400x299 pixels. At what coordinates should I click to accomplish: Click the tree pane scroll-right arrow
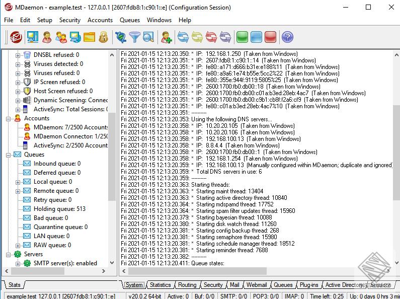point(103,271)
